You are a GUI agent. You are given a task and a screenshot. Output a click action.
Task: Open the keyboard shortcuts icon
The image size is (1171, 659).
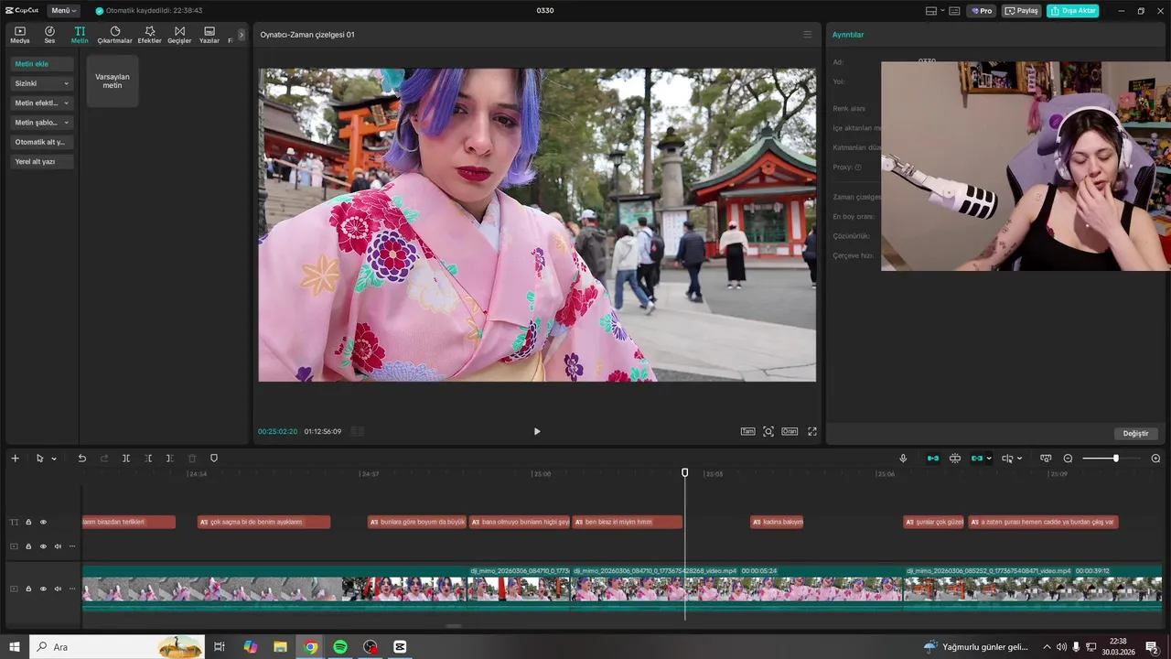tap(954, 11)
